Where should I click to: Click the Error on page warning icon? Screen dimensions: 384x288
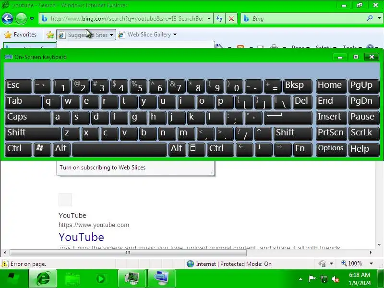coord(4,264)
